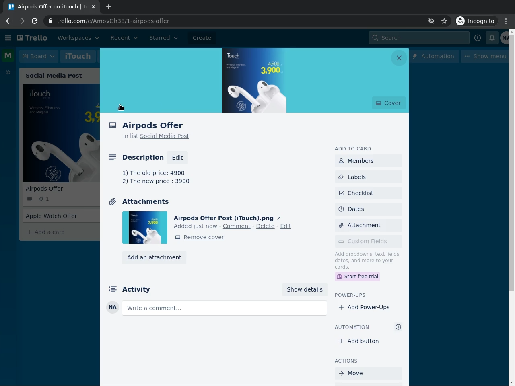Screen dimensions: 515x386
Task: Open the Airpods Offer Post file name
Action: click(x=224, y=218)
